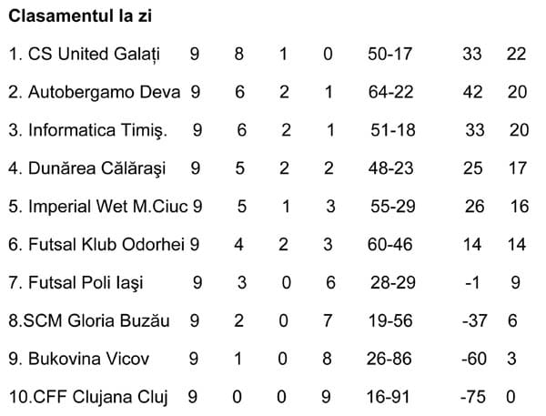Screen dimensions: 546x416
Task: Click the CFF Clujana Cluj entry
Action: click(x=92, y=397)
